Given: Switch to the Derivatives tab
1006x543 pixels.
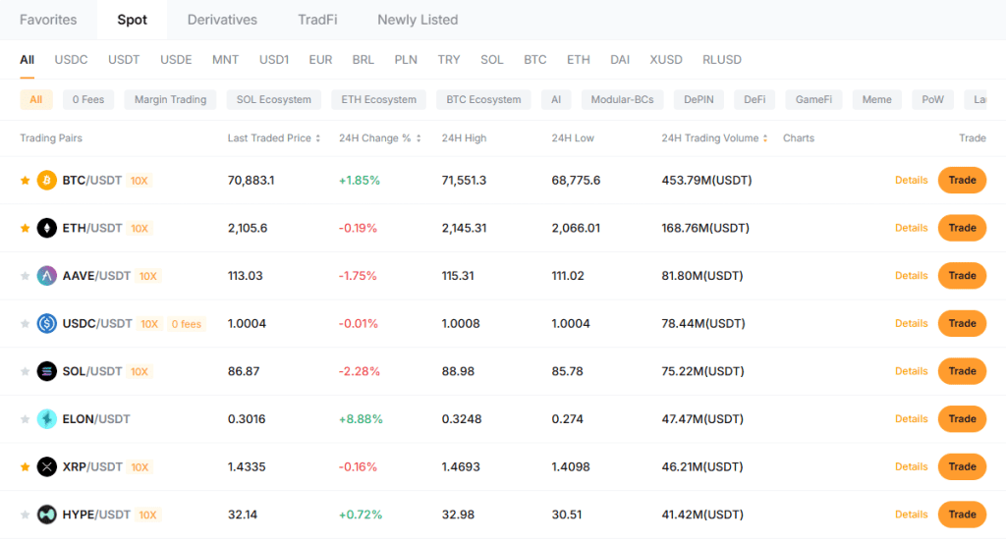Looking at the screenshot, I should pos(222,20).
